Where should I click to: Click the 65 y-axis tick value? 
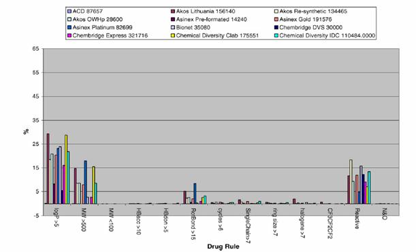coord(36,49)
